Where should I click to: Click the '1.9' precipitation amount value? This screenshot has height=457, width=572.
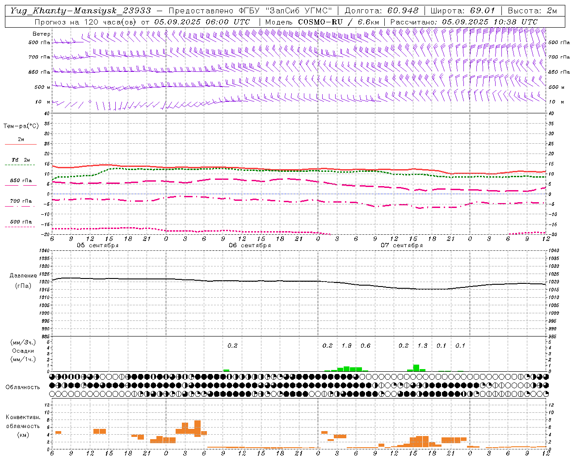[x=346, y=345]
